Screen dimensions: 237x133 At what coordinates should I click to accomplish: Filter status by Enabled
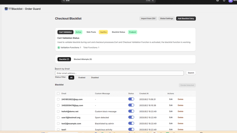point(82,78)
